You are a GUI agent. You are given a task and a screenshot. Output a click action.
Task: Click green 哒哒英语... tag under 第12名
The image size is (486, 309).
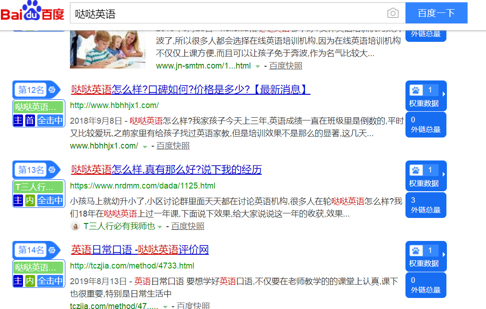[39, 107]
